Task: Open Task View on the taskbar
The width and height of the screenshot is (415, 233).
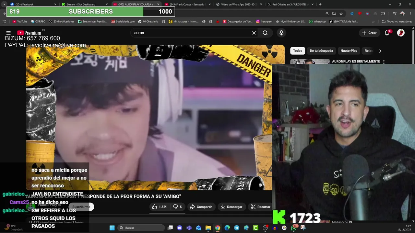Action: [x=170, y=228]
